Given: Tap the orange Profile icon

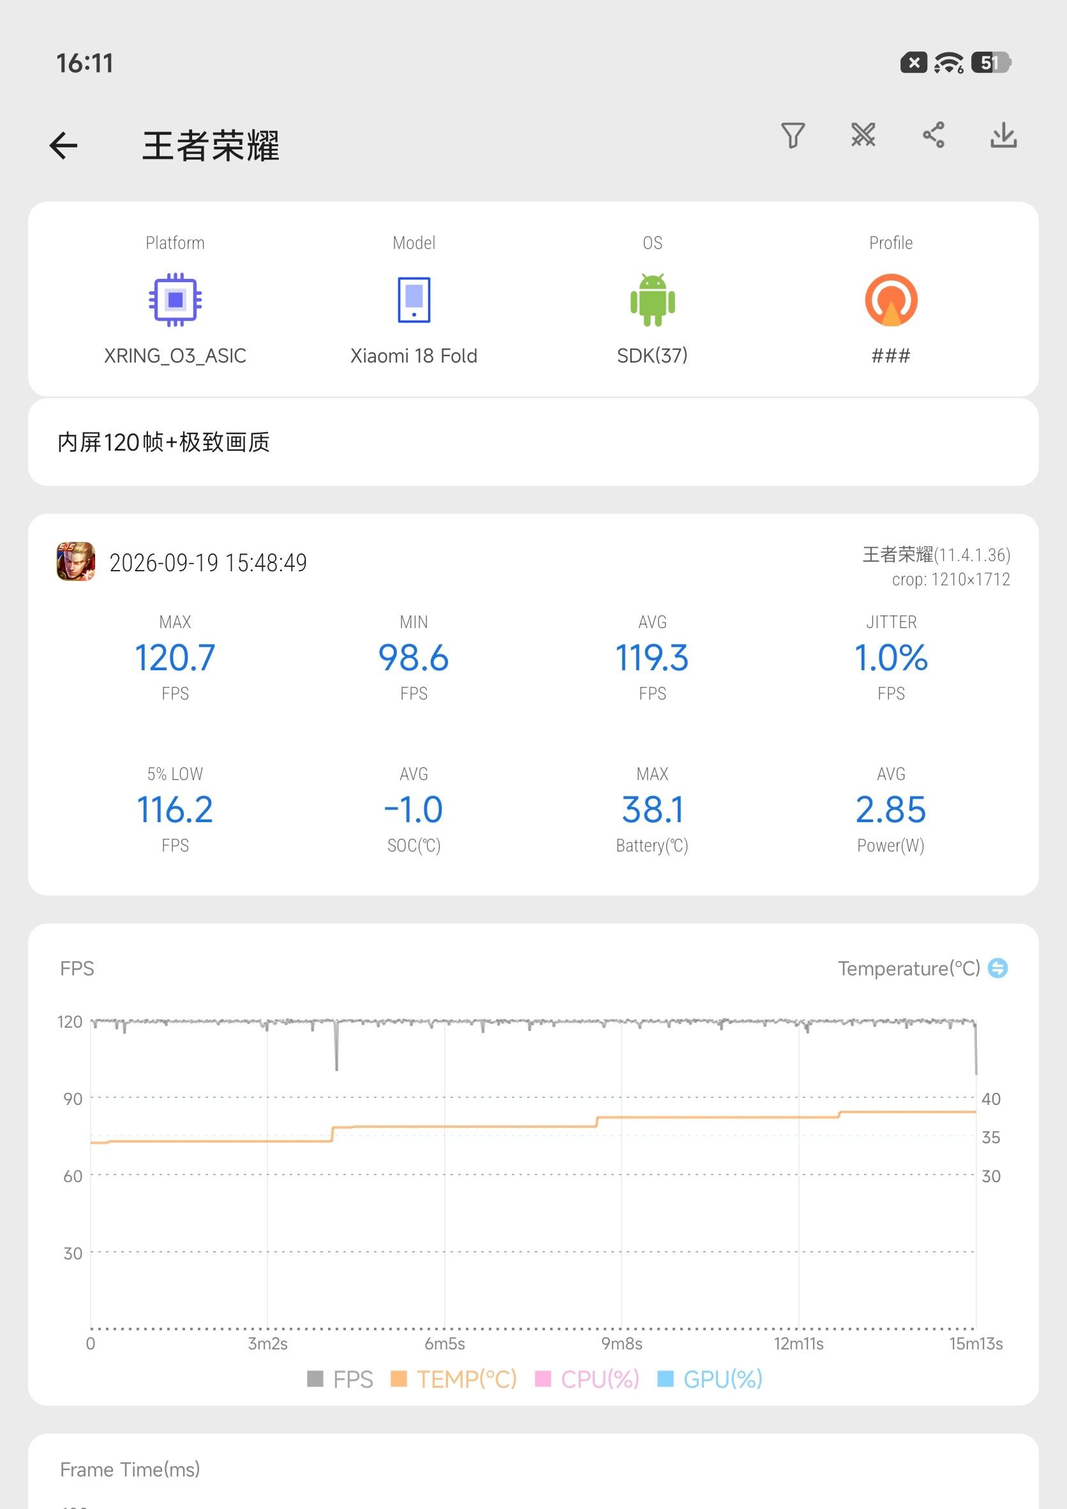Looking at the screenshot, I should tap(891, 300).
